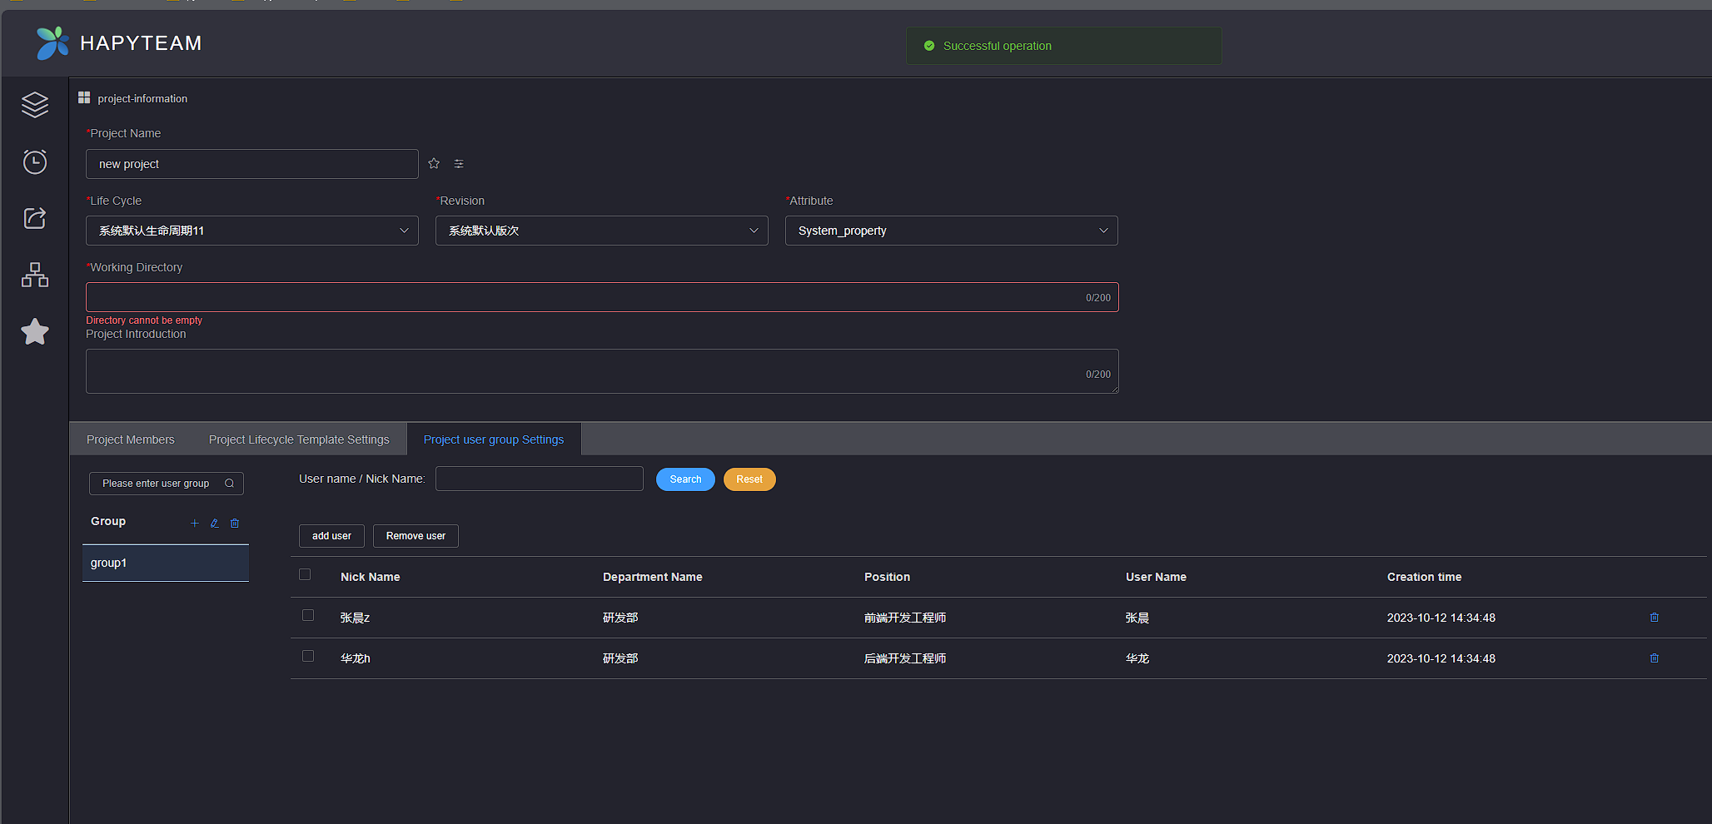Click the 张晨 user name cell
Image resolution: width=1712 pixels, height=824 pixels.
pyautogui.click(x=1137, y=618)
